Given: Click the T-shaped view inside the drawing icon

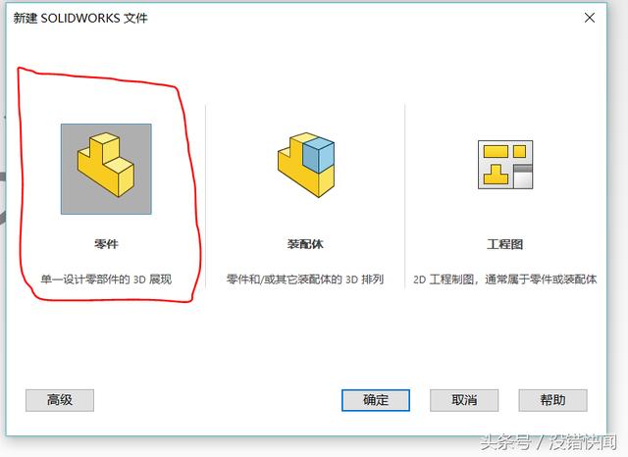Looking at the screenshot, I should [x=496, y=175].
